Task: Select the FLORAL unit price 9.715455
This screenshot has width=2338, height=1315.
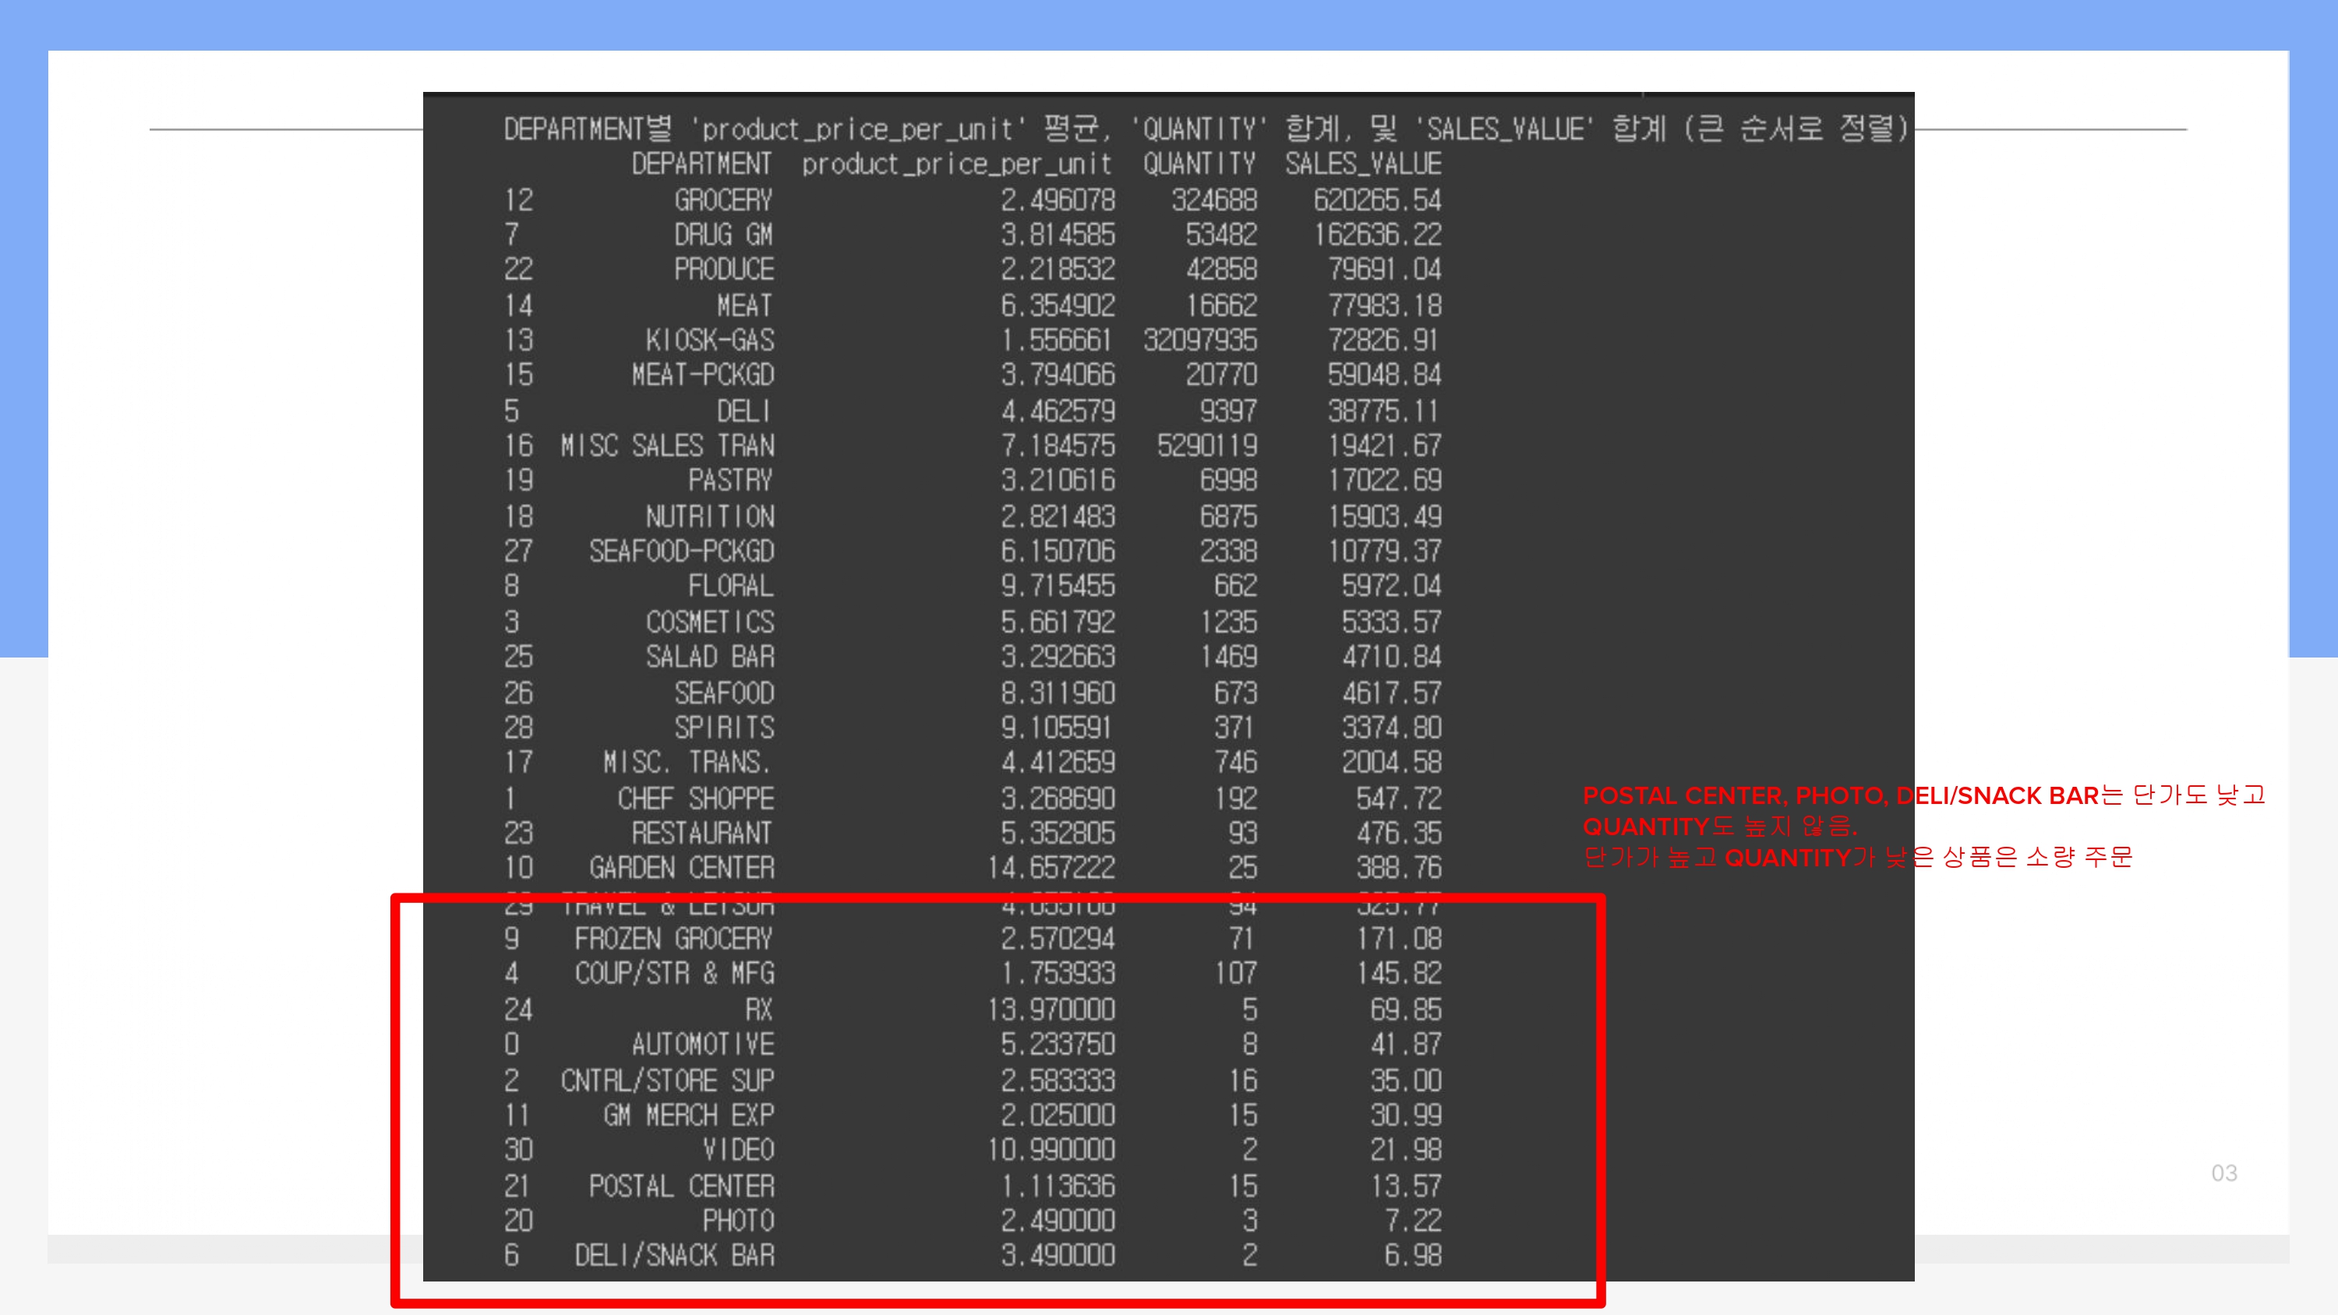Action: tap(1058, 587)
